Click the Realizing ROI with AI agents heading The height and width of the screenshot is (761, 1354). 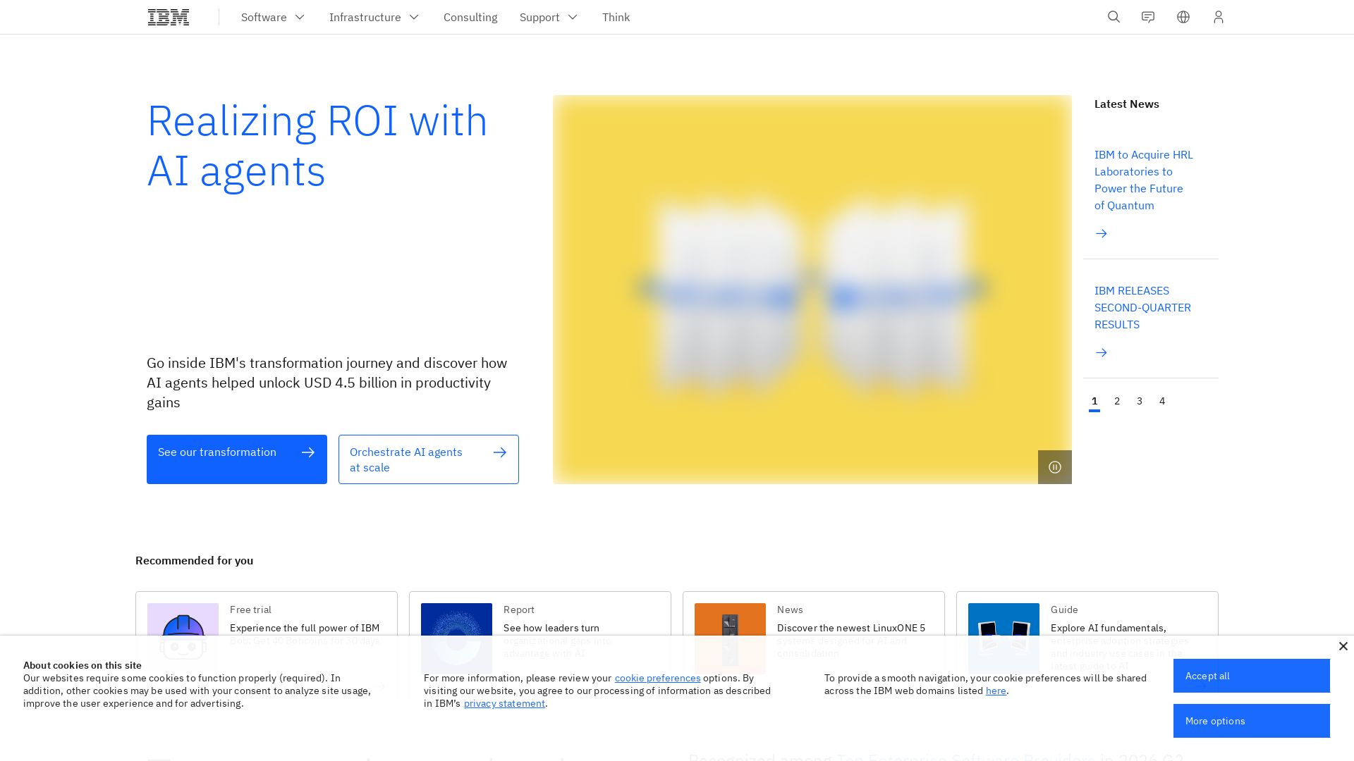[317, 146]
